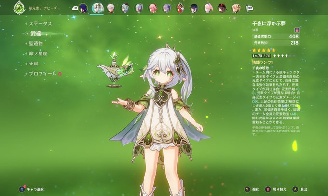Pick the pink-haired Yae Miko portrait
This screenshot has width=328, height=196.
[153, 8]
